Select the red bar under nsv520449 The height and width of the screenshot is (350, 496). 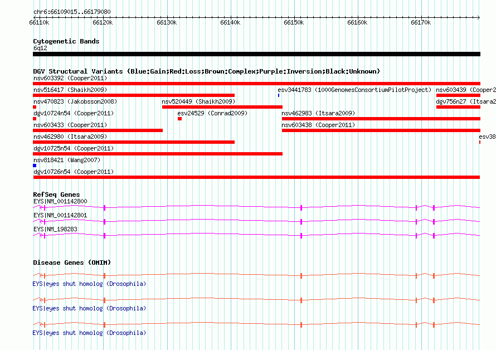tap(222, 107)
